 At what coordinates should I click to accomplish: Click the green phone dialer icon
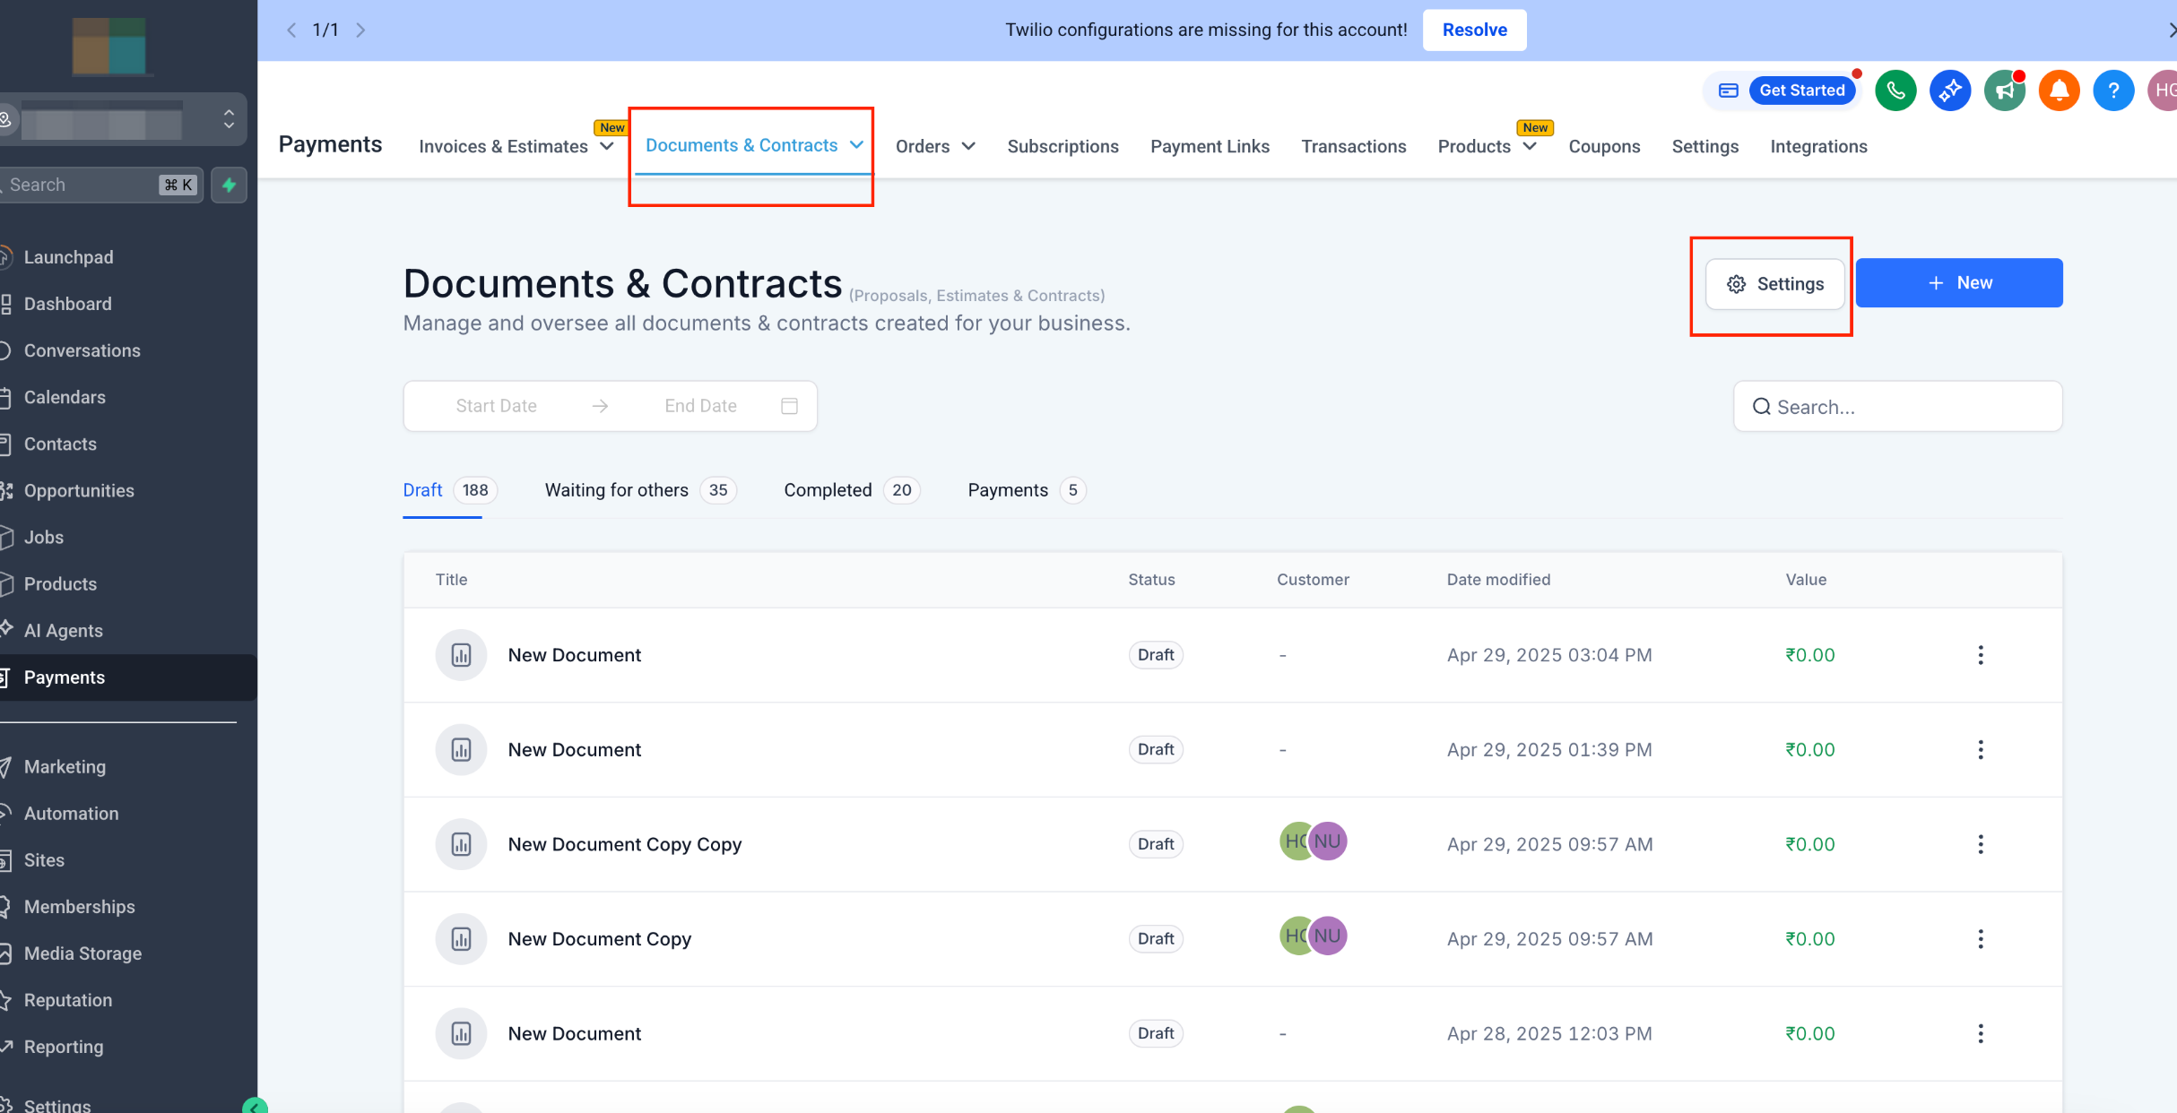(x=1895, y=91)
